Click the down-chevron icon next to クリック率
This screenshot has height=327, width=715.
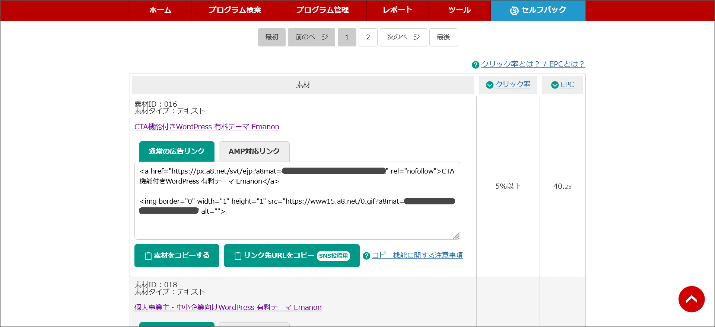click(490, 85)
